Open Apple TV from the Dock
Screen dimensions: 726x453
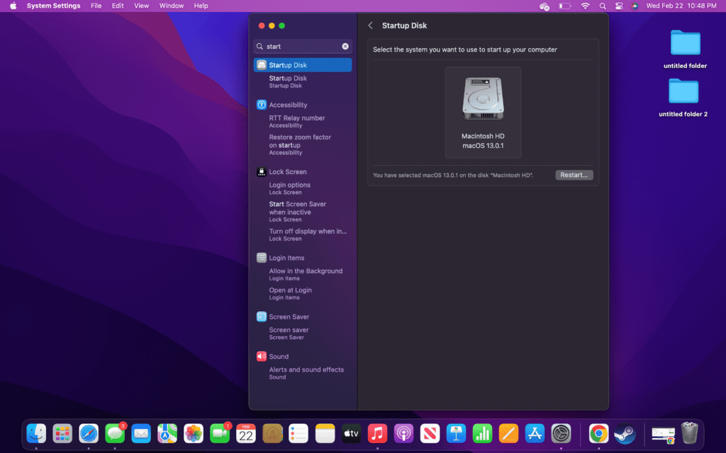point(351,434)
